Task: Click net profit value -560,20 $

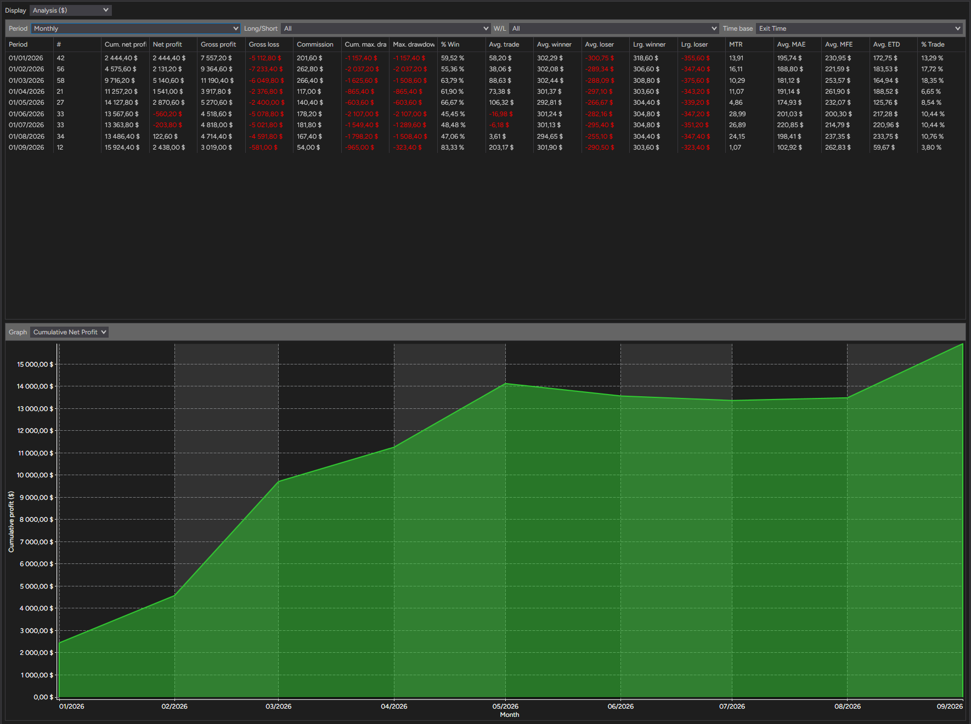Action: click(167, 114)
